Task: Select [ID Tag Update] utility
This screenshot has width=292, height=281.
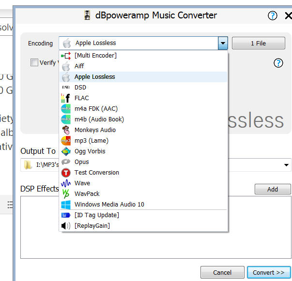Action: click(x=144, y=215)
